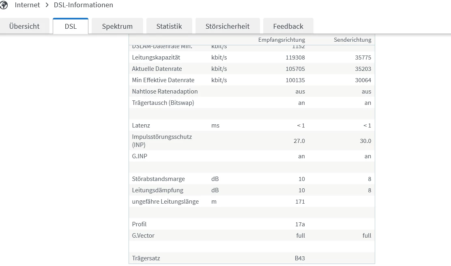Open the Spektrum tab

pyautogui.click(x=117, y=26)
